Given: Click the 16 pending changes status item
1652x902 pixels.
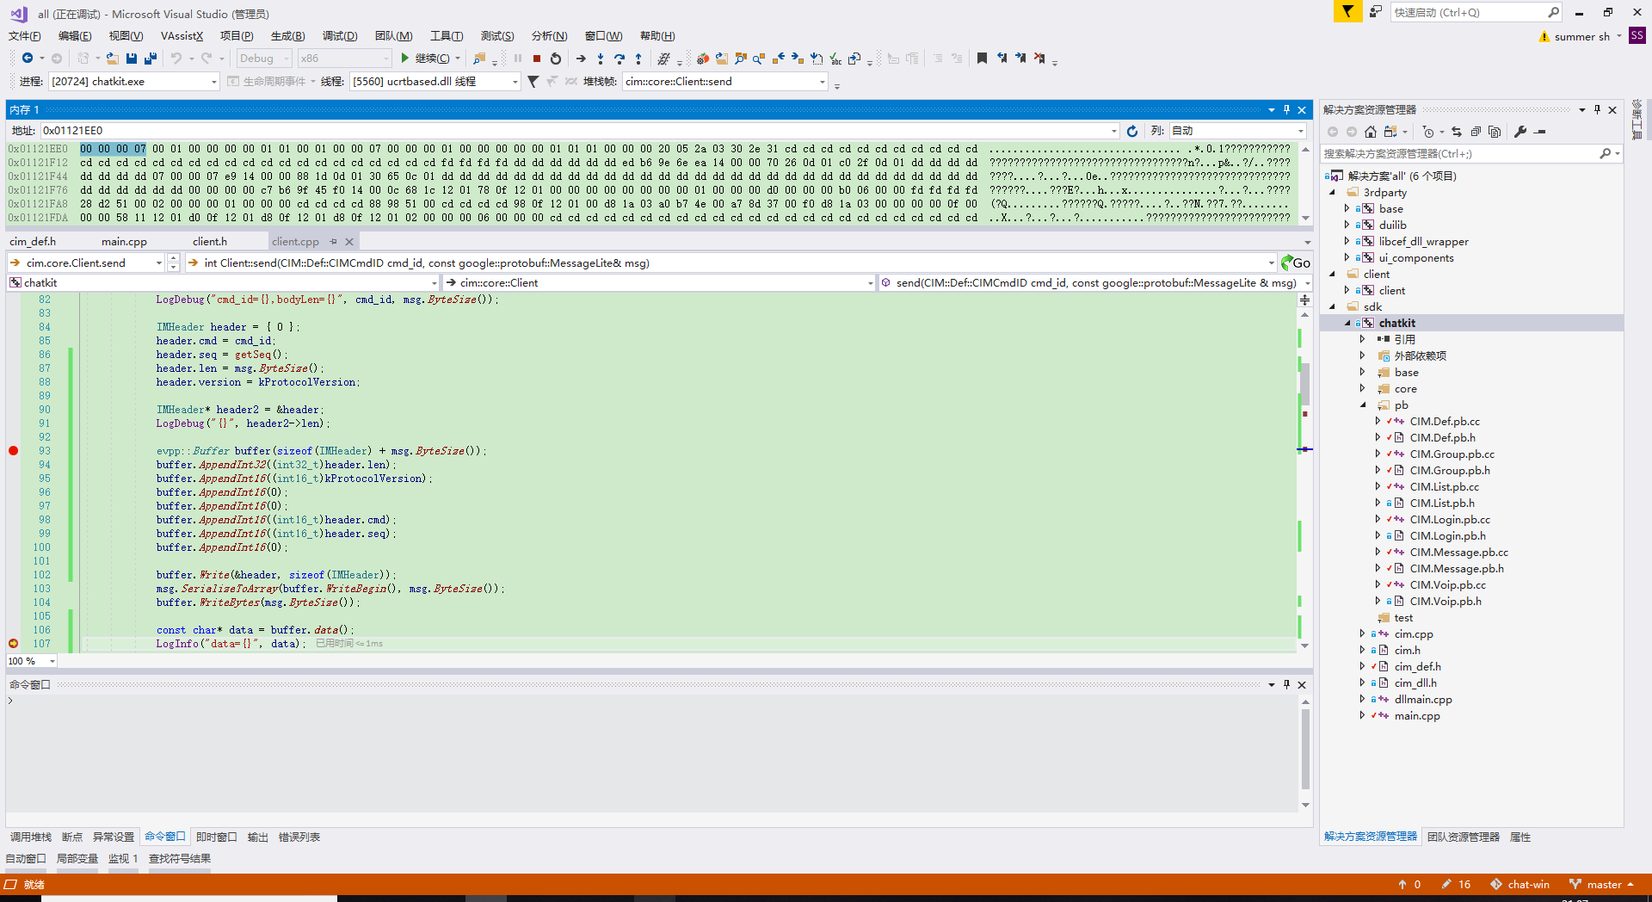Looking at the screenshot, I should tap(1457, 885).
